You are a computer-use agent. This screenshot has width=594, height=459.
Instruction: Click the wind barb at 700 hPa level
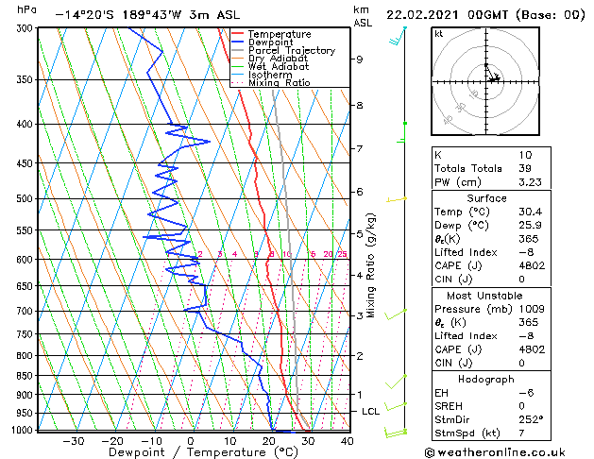(x=396, y=314)
